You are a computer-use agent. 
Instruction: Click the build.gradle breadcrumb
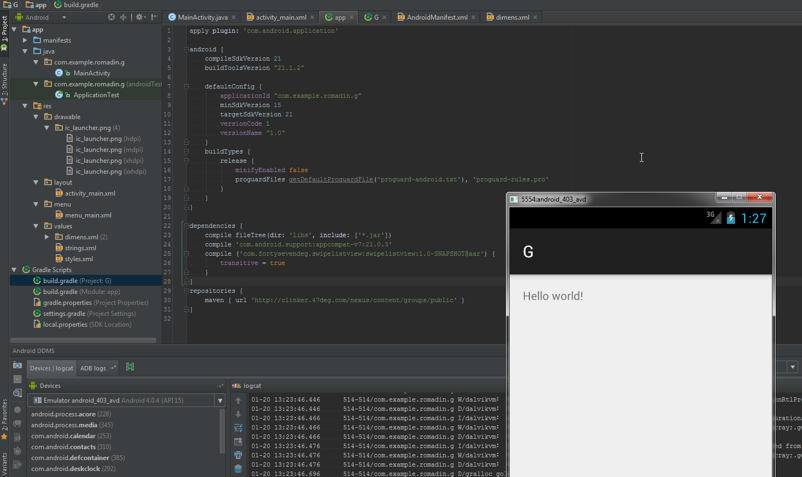click(x=76, y=5)
